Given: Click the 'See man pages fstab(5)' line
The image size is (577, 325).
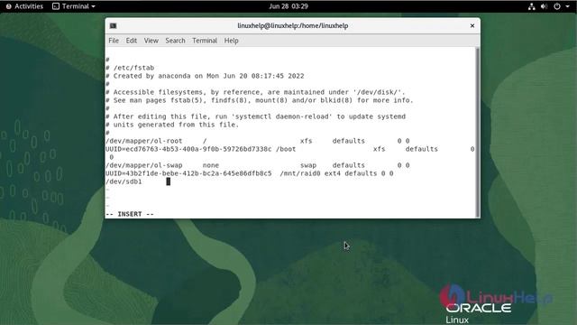Looking at the screenshot, I should [260, 100].
